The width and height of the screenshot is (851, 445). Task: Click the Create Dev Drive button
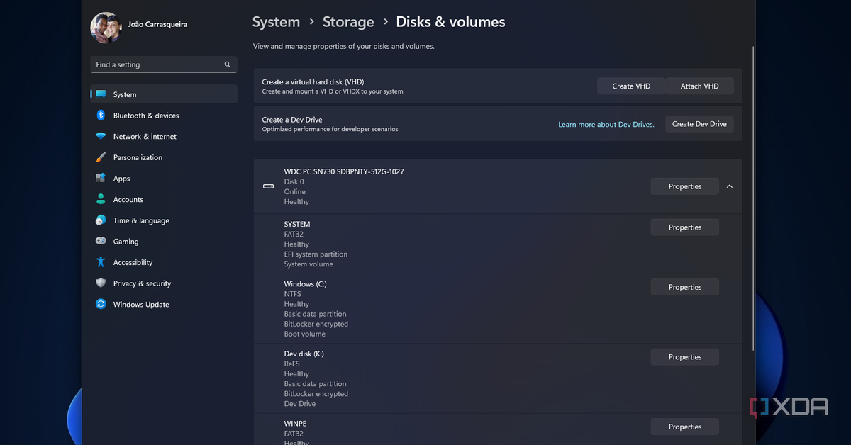(x=699, y=124)
